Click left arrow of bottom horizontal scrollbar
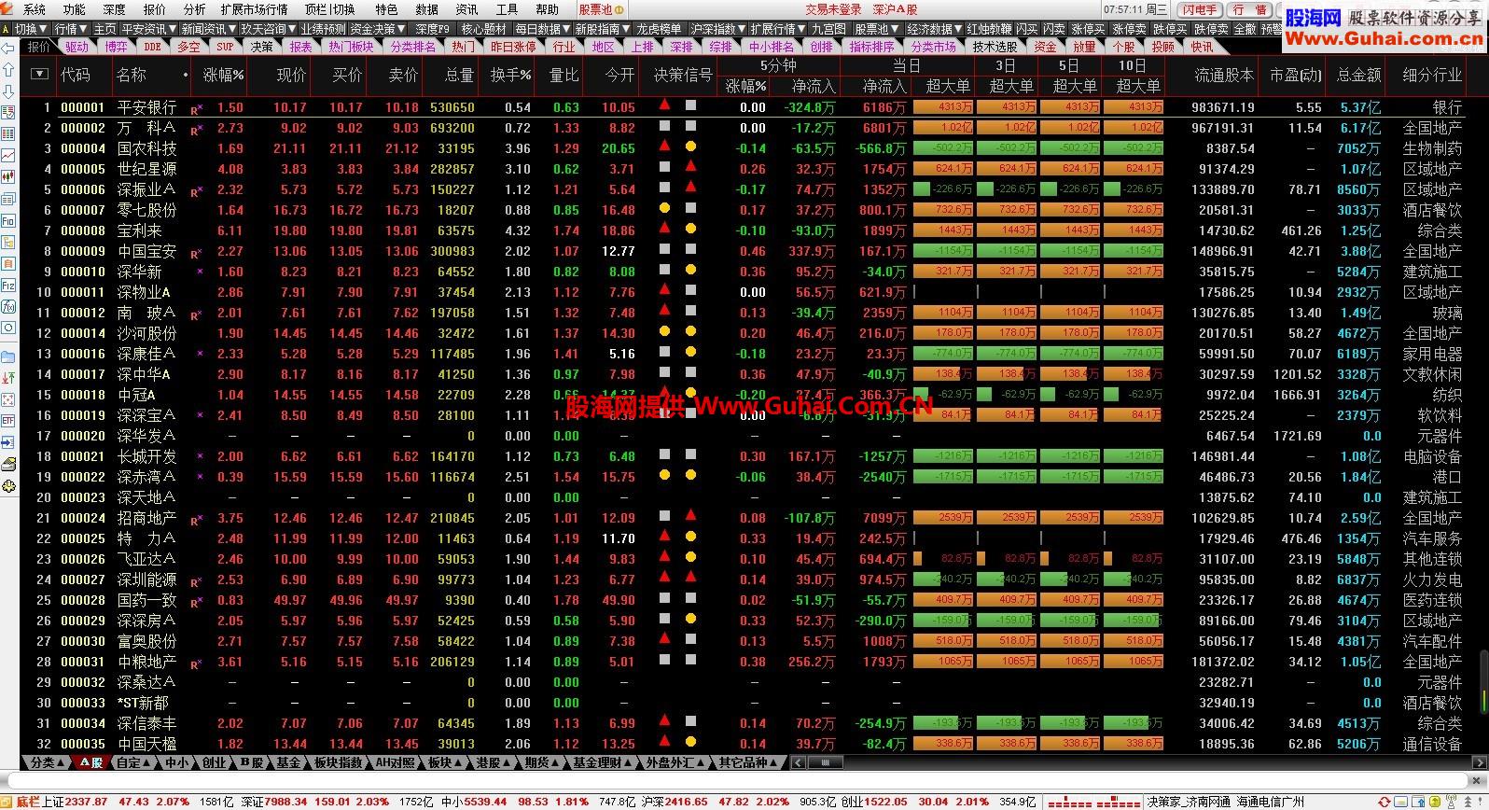This screenshot has width=1489, height=810. point(798,762)
